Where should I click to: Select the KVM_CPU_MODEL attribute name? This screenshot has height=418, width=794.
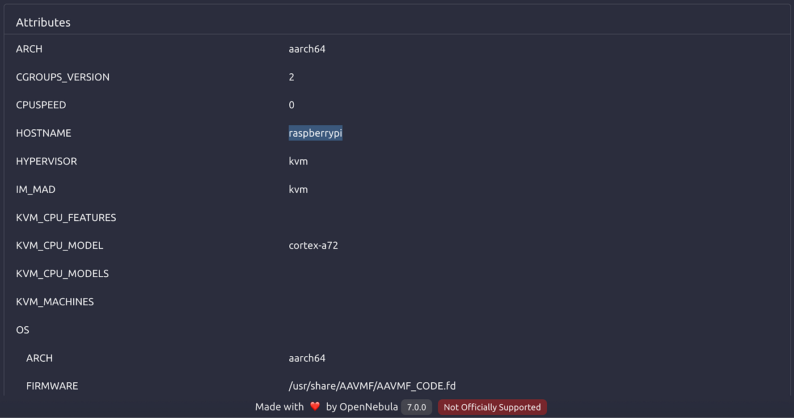60,246
